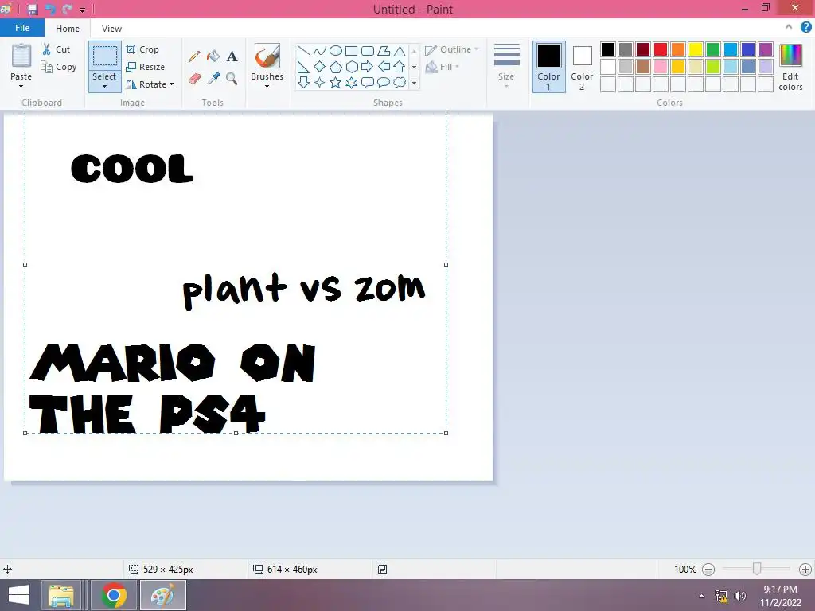Open the File menu
The image size is (815, 611).
tap(21, 28)
